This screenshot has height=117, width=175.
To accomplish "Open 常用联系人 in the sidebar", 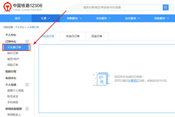I will [x=14, y=115].
